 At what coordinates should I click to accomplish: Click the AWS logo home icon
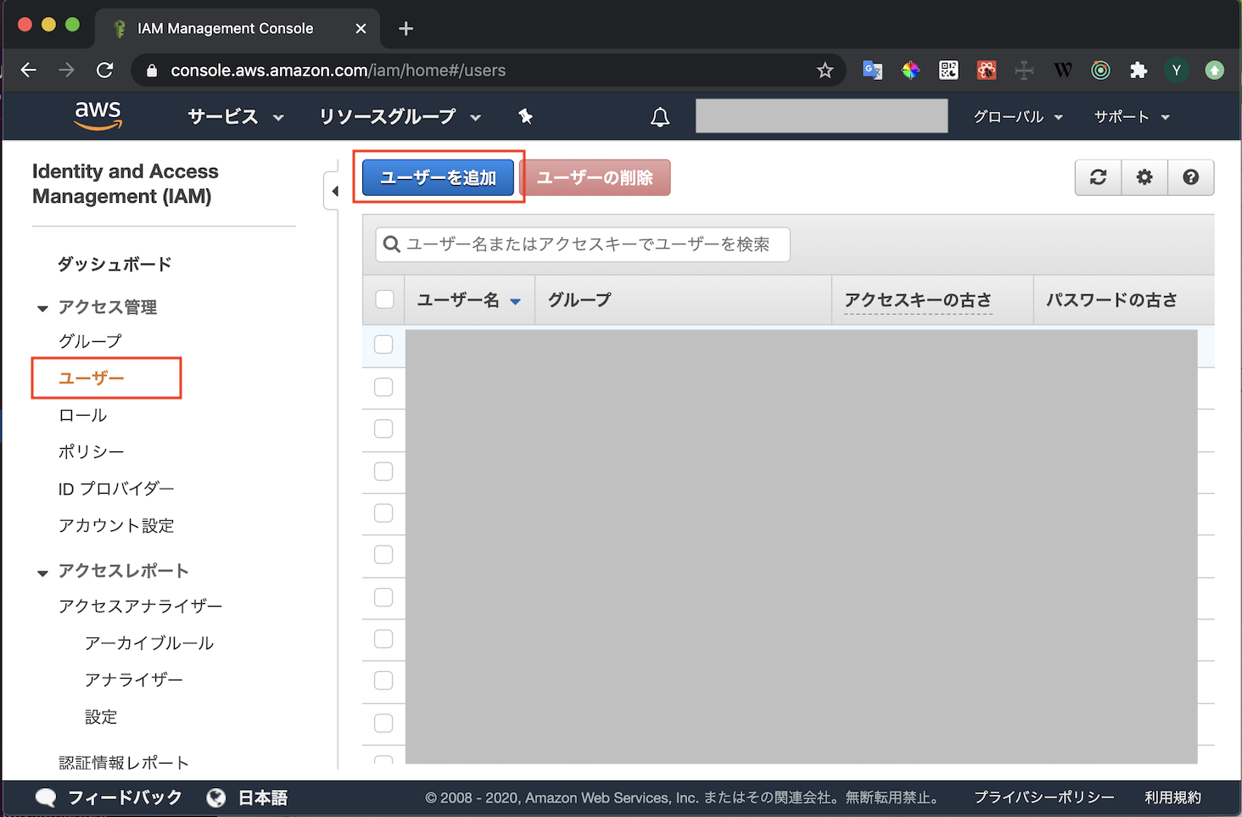coord(98,115)
